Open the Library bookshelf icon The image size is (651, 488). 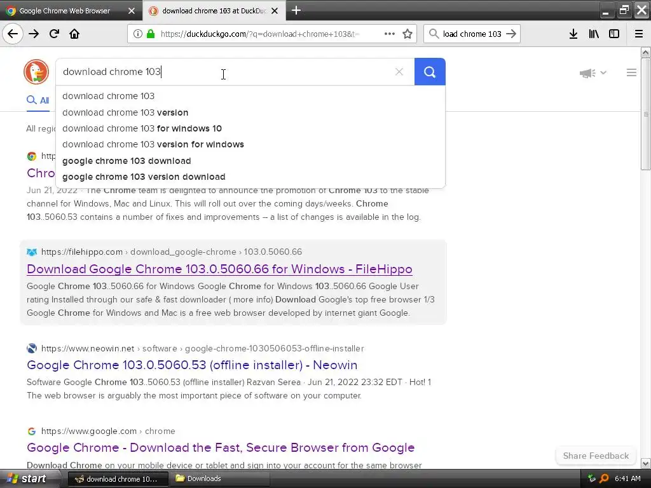pos(594,34)
